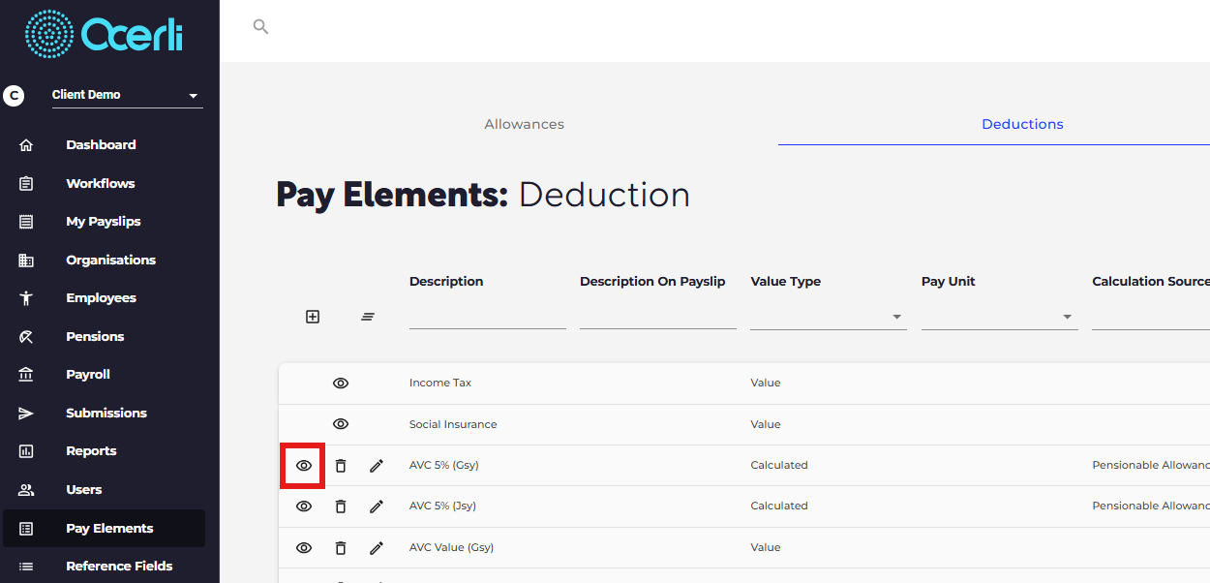Click the C avatar circle
Image resolution: width=1210 pixels, height=583 pixels.
(14, 95)
